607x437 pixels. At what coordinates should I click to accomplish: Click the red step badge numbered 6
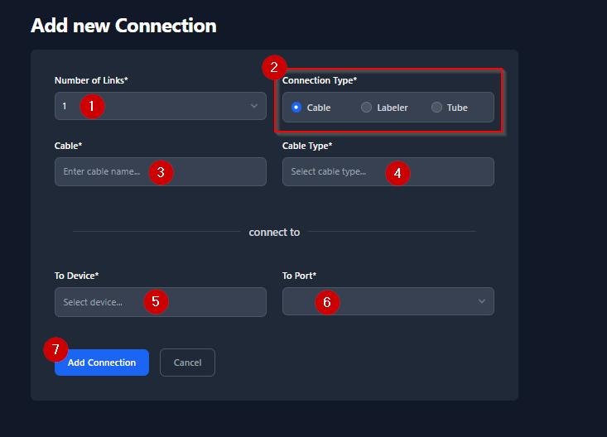[326, 302]
